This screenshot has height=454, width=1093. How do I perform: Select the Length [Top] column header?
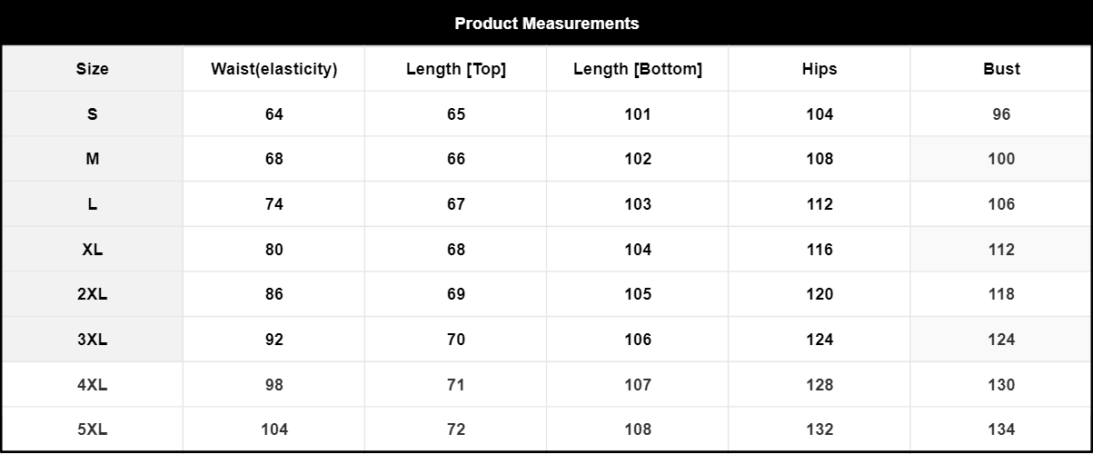point(455,69)
